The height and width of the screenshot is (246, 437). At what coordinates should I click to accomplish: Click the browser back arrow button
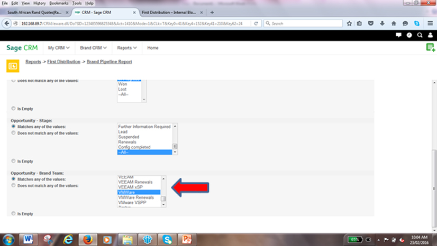(7, 24)
